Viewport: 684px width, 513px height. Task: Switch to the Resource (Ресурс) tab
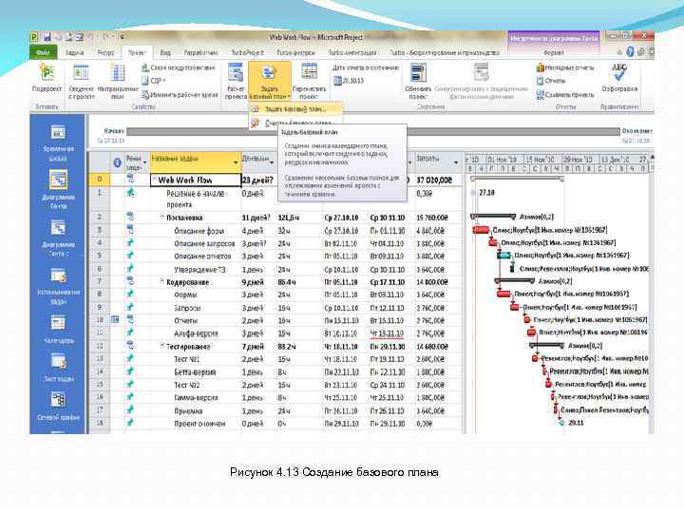105,52
